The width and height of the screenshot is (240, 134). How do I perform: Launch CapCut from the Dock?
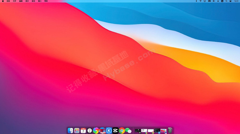[x=115, y=130]
